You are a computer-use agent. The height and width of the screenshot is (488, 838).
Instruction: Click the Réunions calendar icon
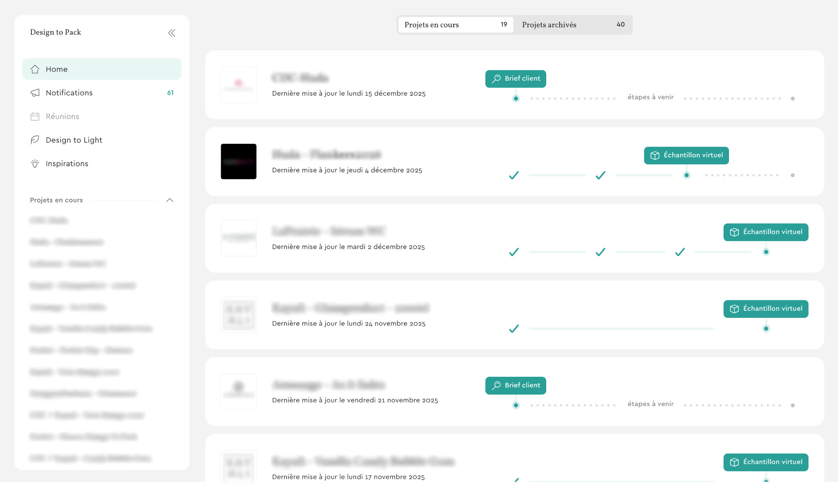pos(35,116)
